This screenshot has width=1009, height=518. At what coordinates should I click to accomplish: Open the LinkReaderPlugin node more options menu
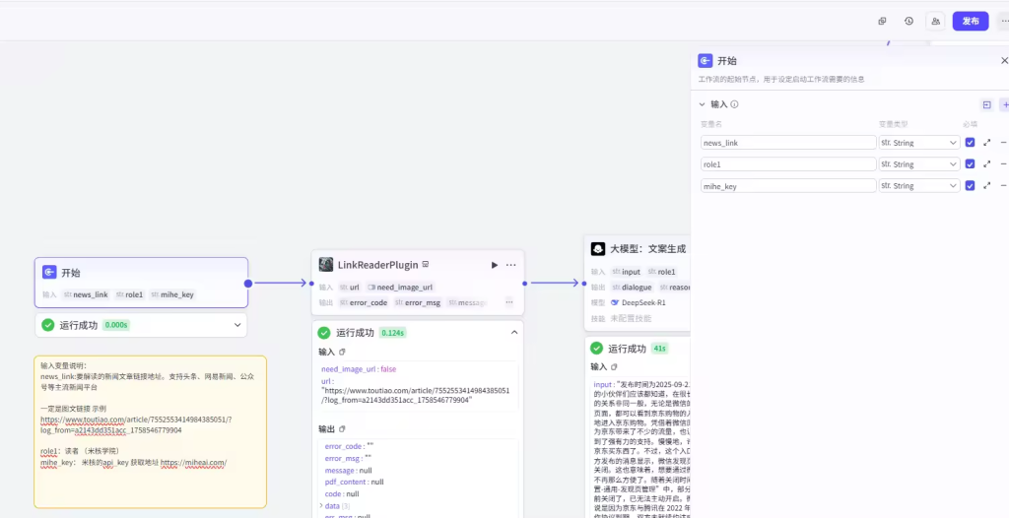coord(510,265)
